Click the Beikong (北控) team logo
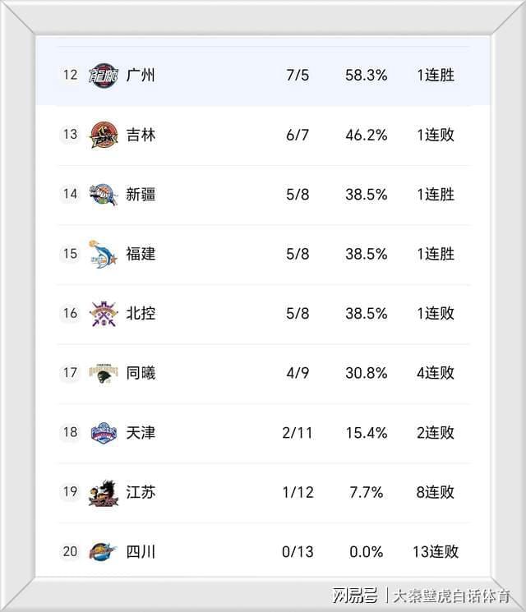 click(x=104, y=313)
